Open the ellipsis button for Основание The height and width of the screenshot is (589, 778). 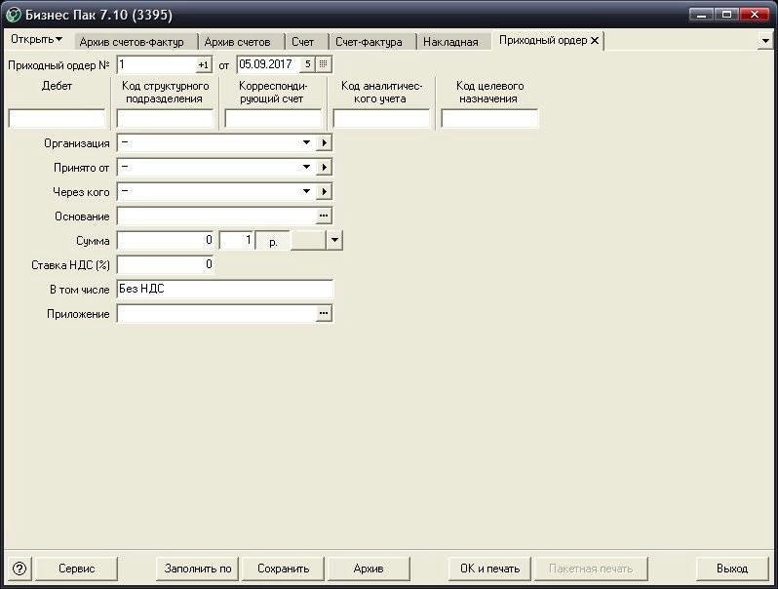tap(324, 216)
